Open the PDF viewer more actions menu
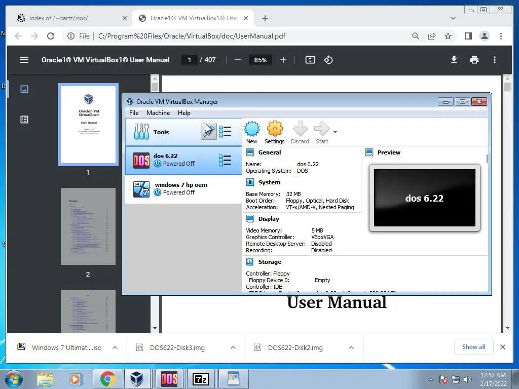 pos(495,60)
